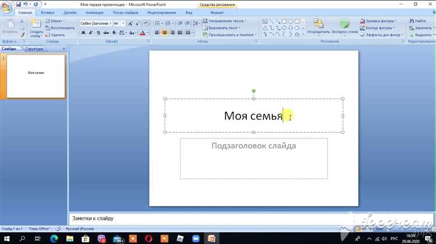Open character spacing dropdown (AV)
Screen dimensions: 436x244
tap(122, 32)
